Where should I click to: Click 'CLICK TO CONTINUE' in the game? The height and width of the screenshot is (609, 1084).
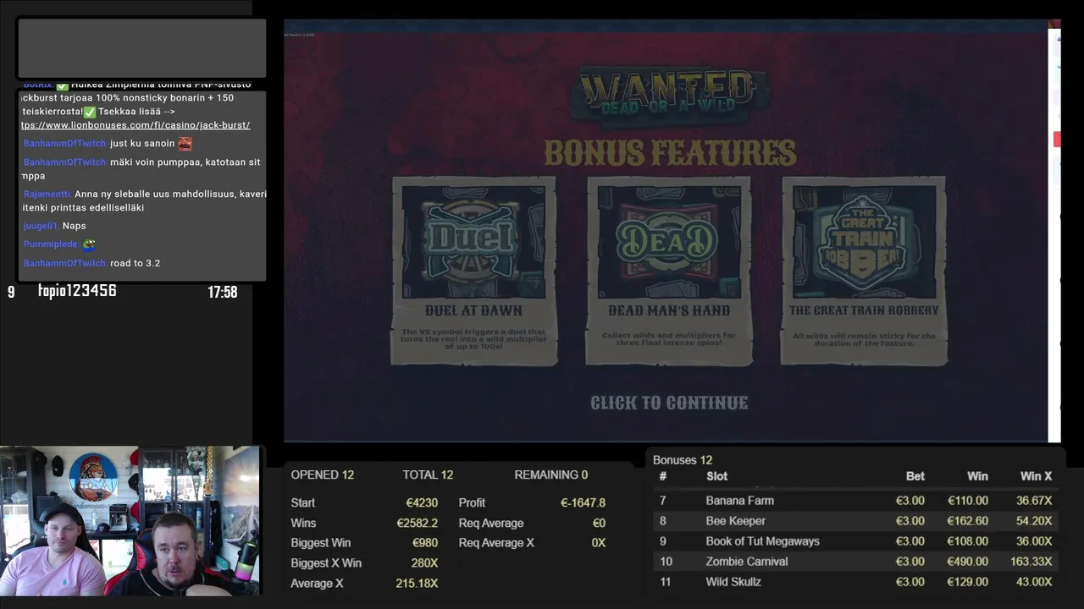coord(669,403)
